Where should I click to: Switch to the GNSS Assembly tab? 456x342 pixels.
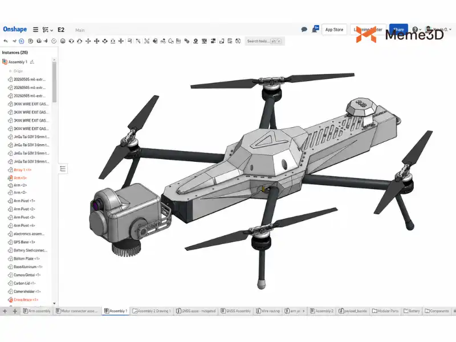point(235,311)
